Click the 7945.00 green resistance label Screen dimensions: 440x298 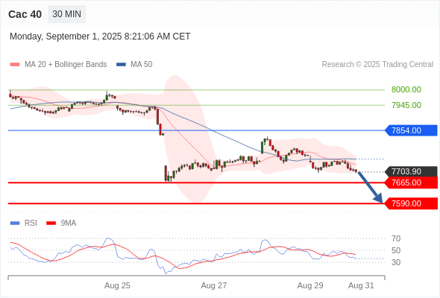406,105
